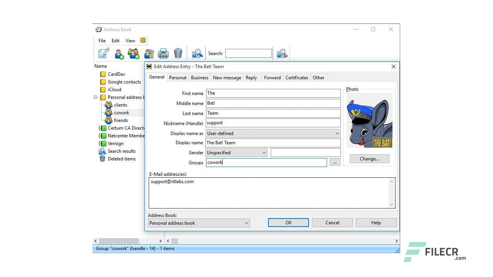The width and height of the screenshot is (493, 277).
Task: Clear search with the red-cross contact icon
Action: (282, 53)
